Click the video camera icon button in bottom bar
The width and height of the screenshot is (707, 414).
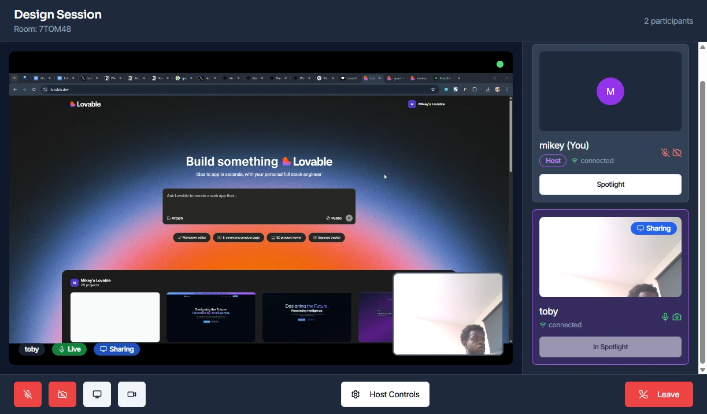(x=132, y=394)
